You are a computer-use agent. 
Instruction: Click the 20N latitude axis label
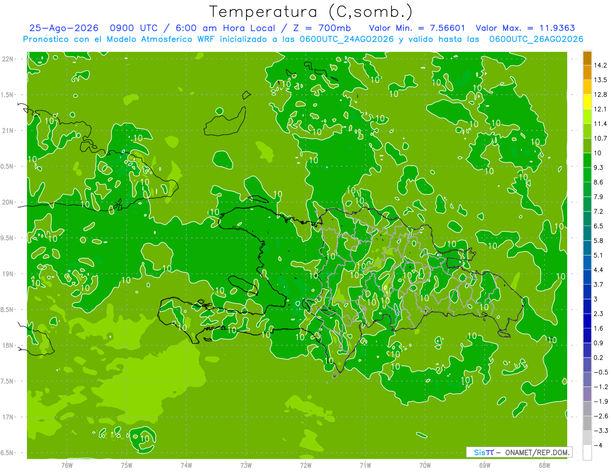(8, 202)
